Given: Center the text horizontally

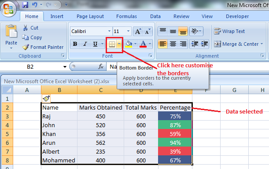Looking at the screenshot, I should (173, 44).
